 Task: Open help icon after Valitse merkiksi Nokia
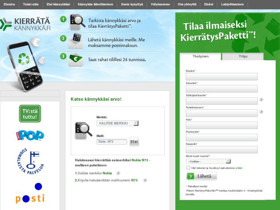(x=118, y=173)
